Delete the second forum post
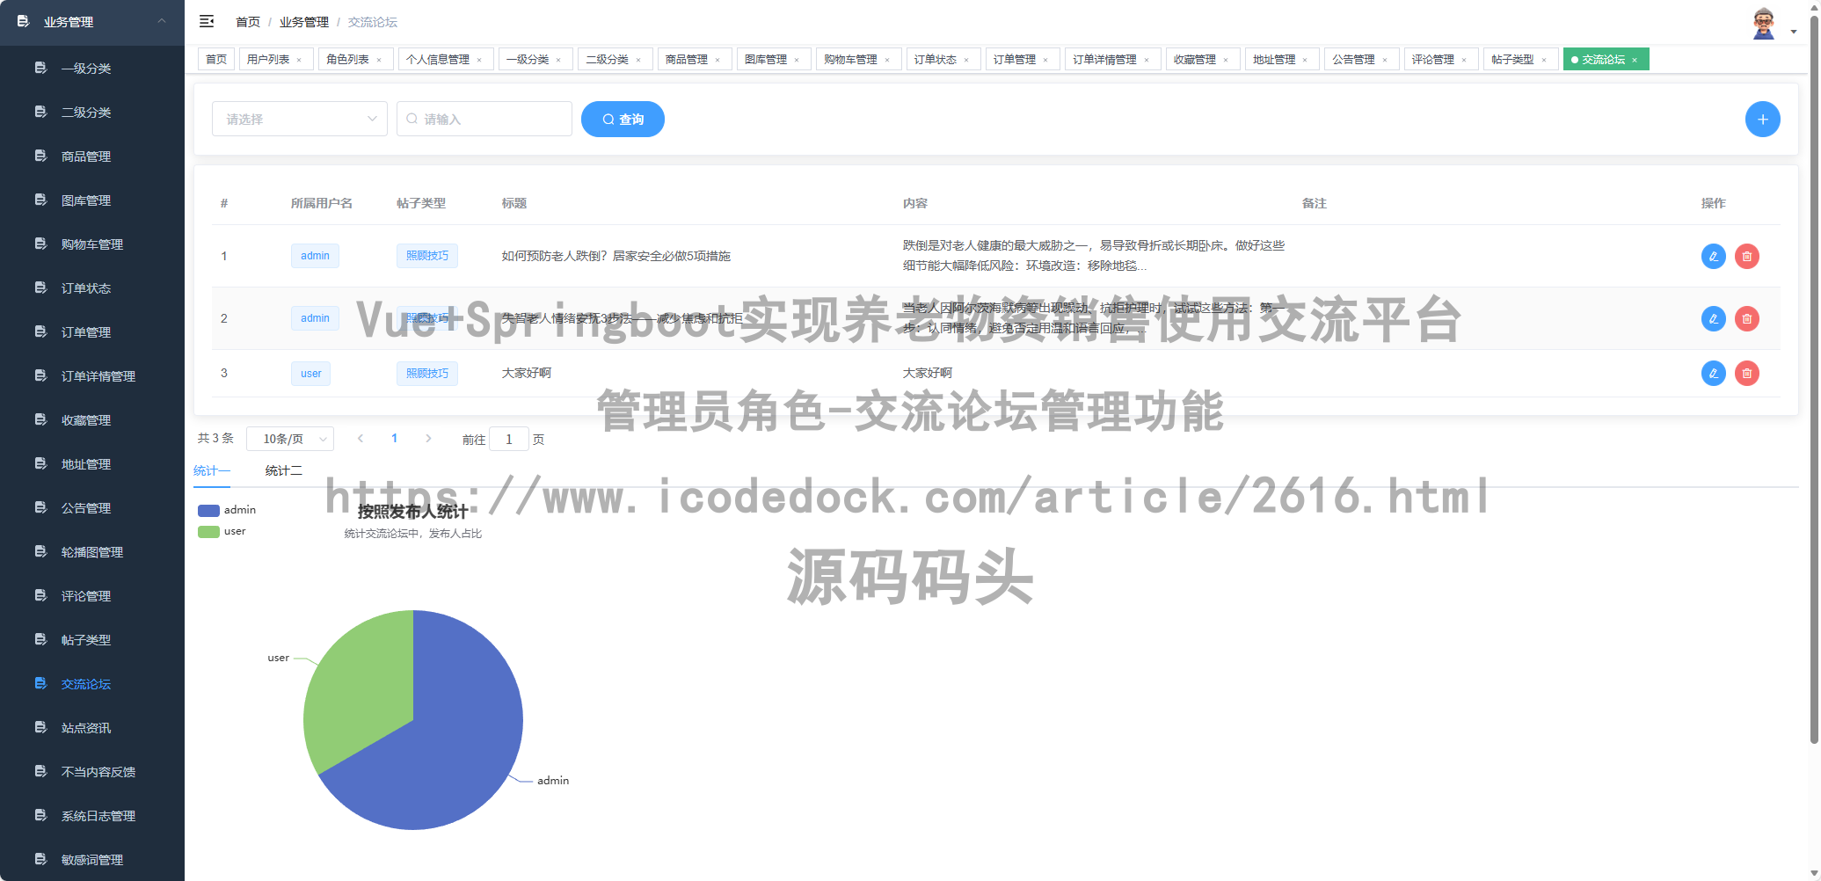This screenshot has height=881, width=1821. pos(1747,318)
